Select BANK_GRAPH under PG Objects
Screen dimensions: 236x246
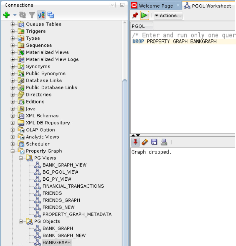point(58,228)
